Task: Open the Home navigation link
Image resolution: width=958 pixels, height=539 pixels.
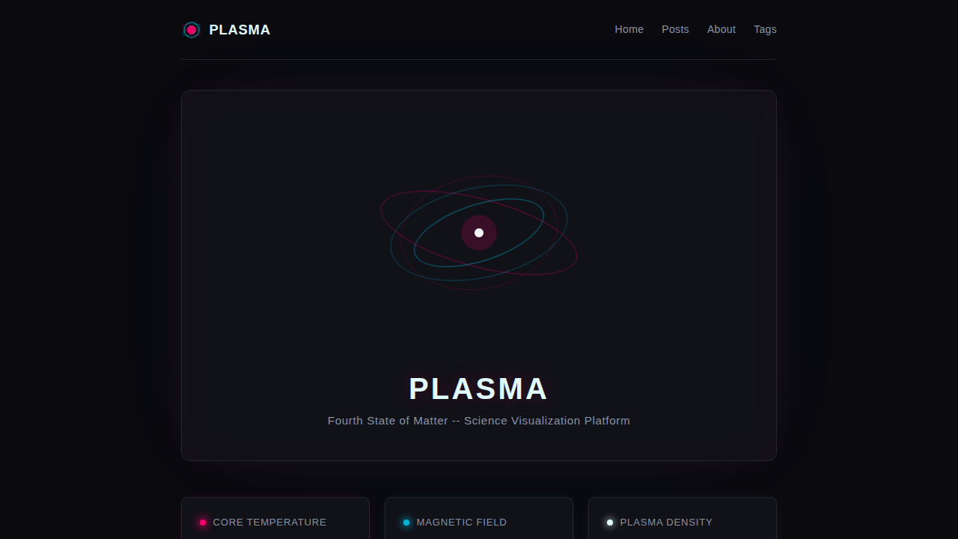Action: (x=629, y=29)
